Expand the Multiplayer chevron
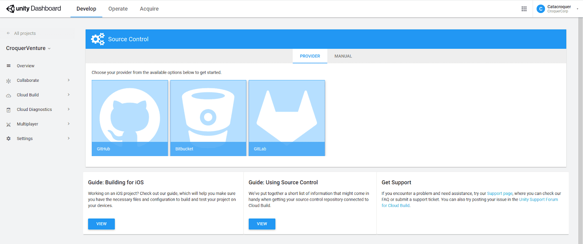Image resolution: width=583 pixels, height=244 pixels. [69, 124]
